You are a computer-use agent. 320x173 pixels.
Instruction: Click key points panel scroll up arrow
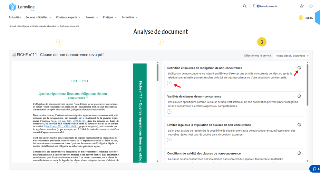coord(307,63)
